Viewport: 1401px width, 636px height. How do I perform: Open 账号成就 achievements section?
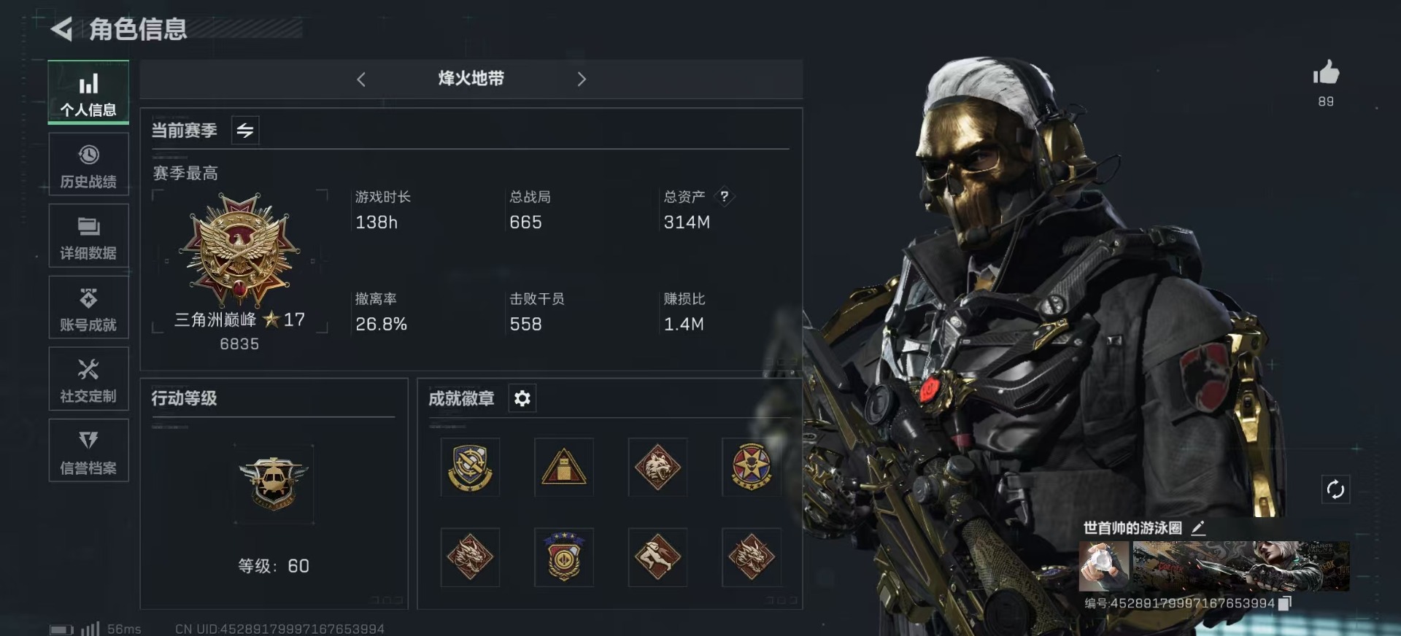(88, 308)
